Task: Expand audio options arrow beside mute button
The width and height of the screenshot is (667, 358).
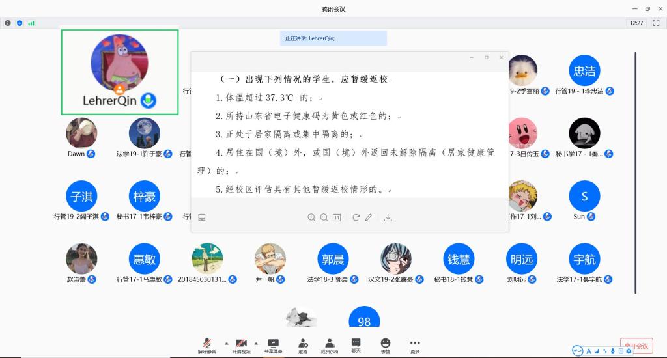Action: tap(227, 343)
